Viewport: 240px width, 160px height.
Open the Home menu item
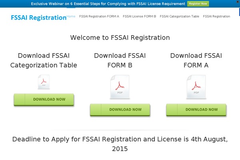[x=71, y=16]
